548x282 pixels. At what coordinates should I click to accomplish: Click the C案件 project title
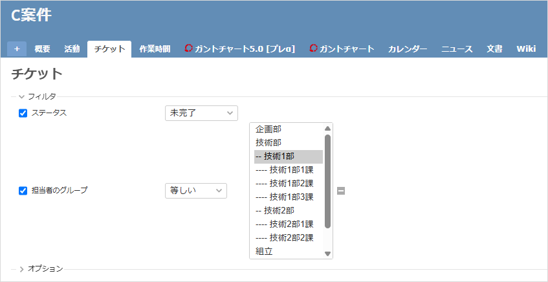pyautogui.click(x=31, y=16)
